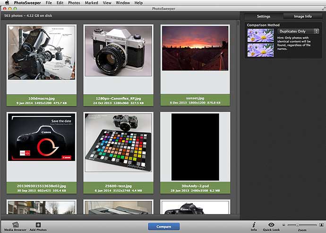Select the 100dmacro.jpg thumbnail
The image size is (326, 233).
click(x=42, y=53)
